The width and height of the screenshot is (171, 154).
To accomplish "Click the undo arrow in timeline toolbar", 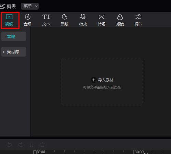I will pos(9,145).
